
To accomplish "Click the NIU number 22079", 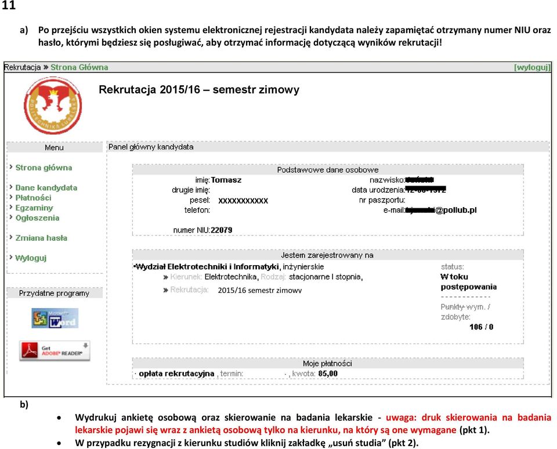I will pyautogui.click(x=221, y=230).
